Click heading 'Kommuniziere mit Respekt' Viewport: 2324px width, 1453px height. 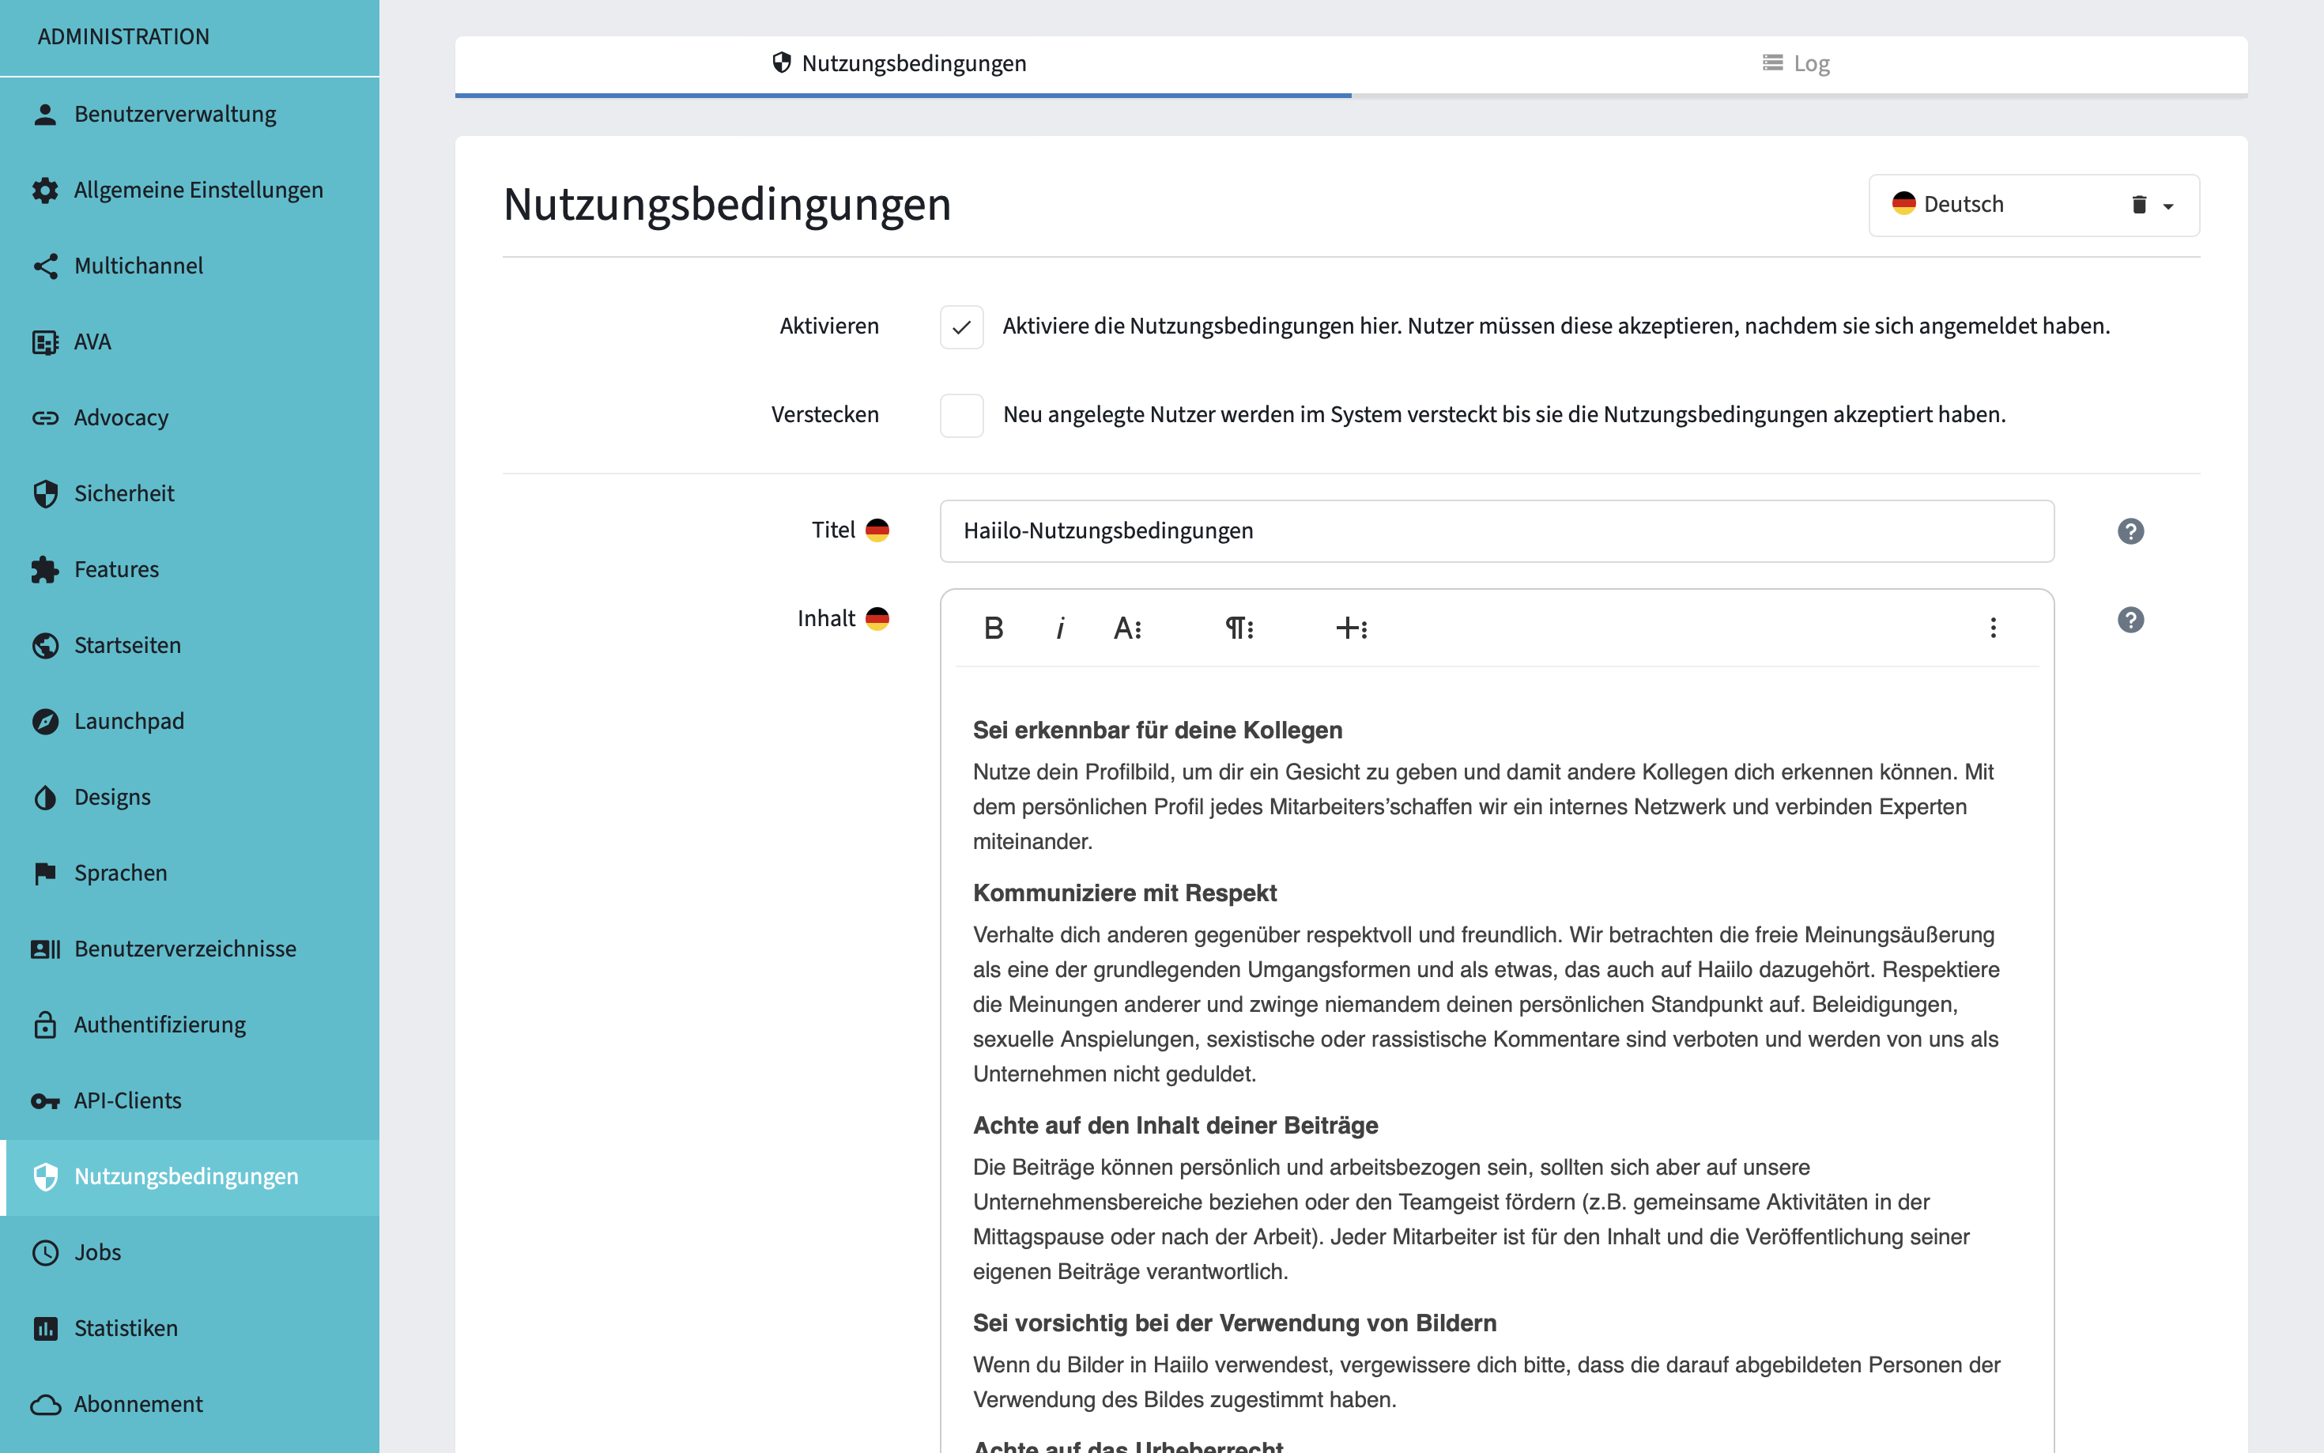[1124, 894]
